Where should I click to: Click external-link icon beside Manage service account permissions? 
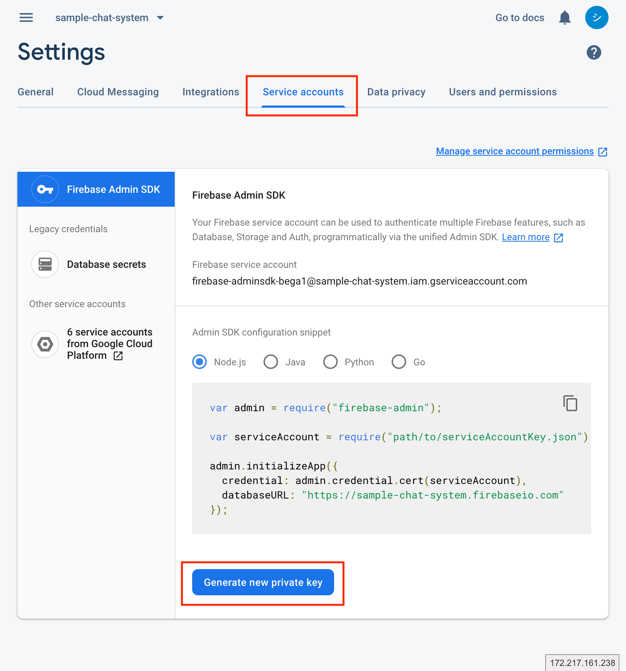tap(603, 152)
